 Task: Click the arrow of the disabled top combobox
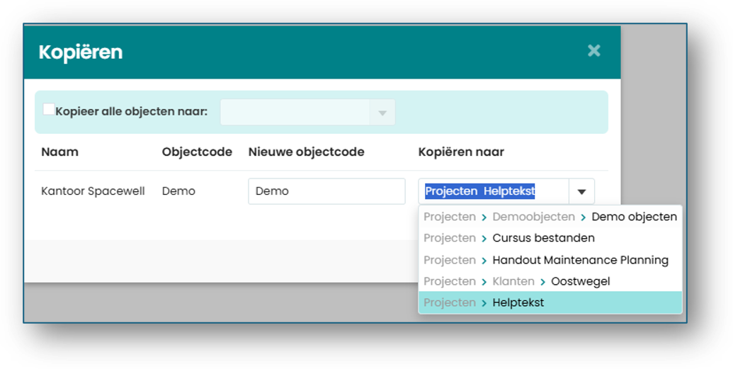click(382, 113)
